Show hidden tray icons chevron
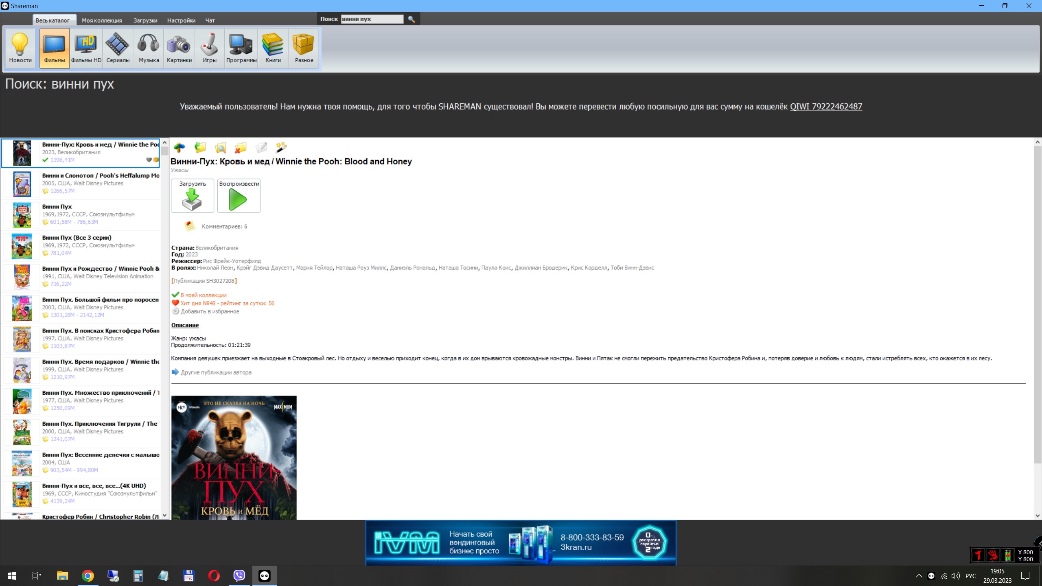Image resolution: width=1042 pixels, height=586 pixels. click(919, 576)
